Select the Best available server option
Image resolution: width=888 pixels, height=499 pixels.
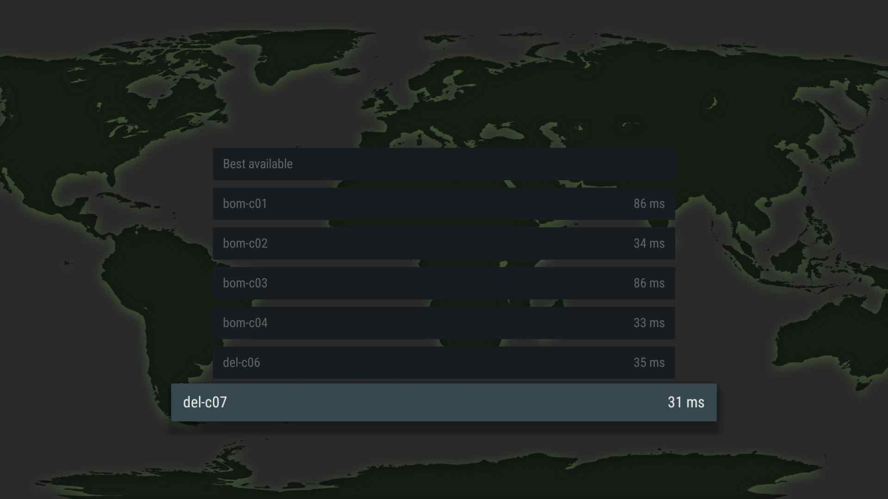(x=444, y=164)
